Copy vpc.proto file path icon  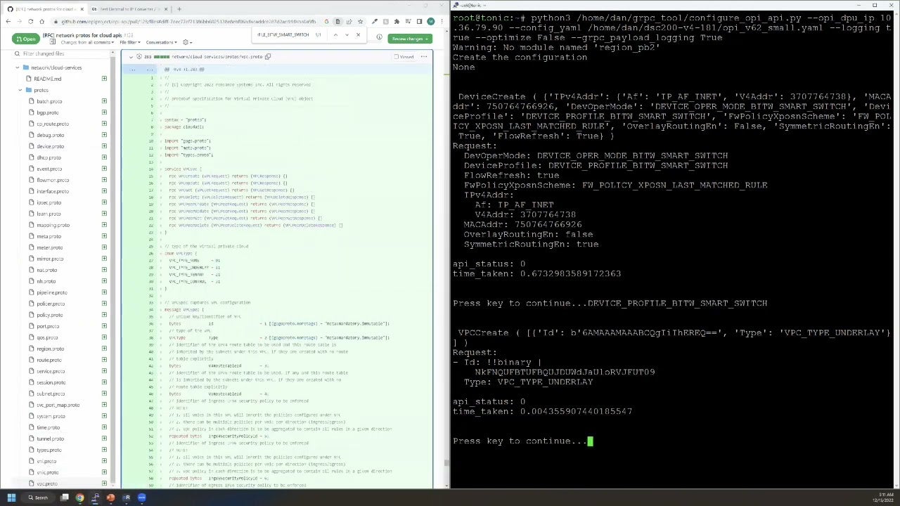tap(267, 57)
